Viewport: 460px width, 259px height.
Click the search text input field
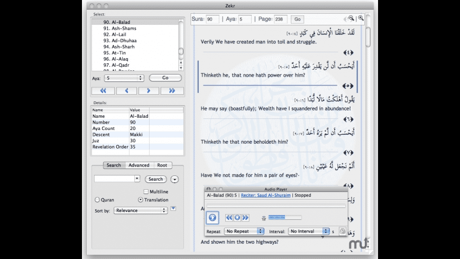(114, 178)
